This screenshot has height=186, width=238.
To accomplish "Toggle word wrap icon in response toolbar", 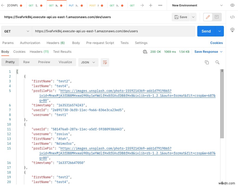I will coord(105,62).
